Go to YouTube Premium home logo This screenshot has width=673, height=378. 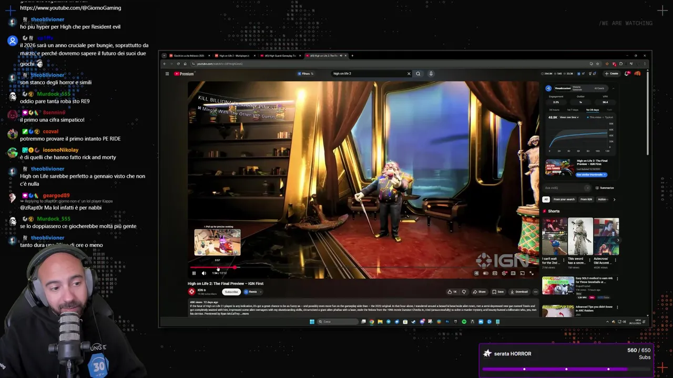184,73
